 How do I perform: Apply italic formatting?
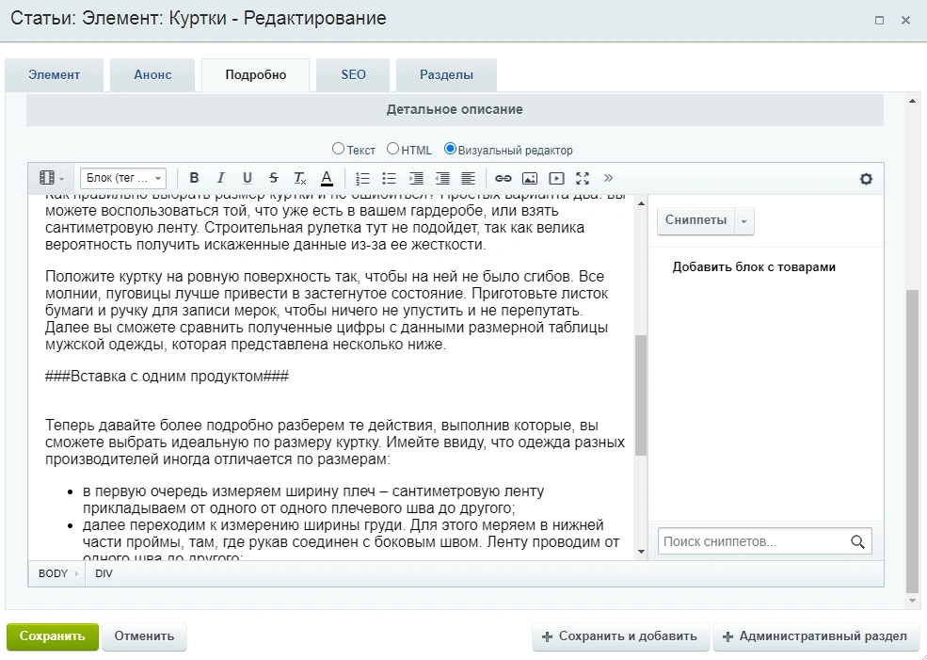click(x=220, y=178)
